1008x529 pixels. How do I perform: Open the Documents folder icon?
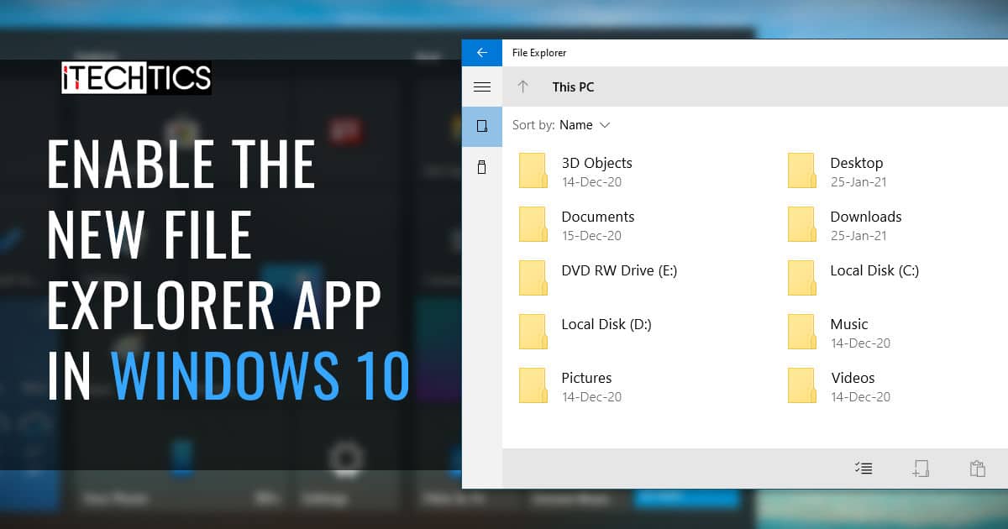coord(533,224)
